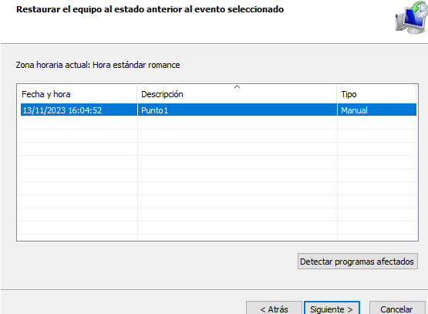Screen dimensions: 428x314
Task: Go back with the Atrás button
Action: [x=274, y=309]
